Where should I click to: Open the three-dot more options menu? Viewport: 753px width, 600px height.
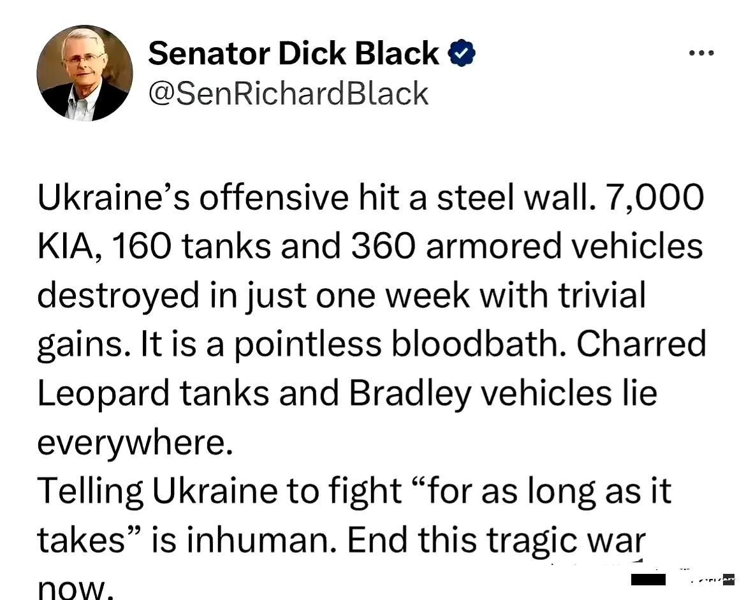(701, 54)
